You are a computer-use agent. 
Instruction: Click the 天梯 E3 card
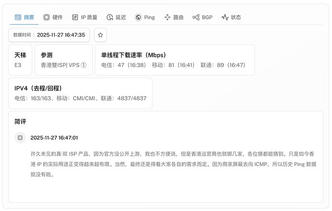point(20,60)
